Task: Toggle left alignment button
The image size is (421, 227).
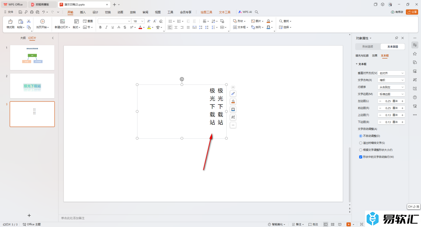Action: coord(170,28)
